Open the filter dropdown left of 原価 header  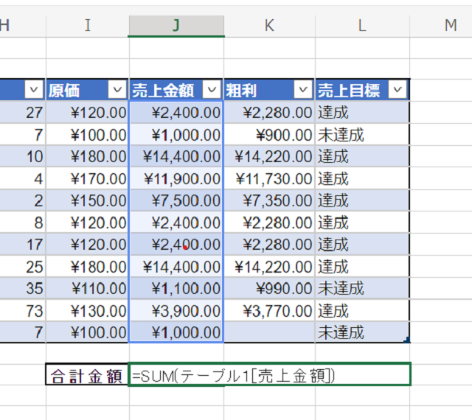(x=34, y=90)
